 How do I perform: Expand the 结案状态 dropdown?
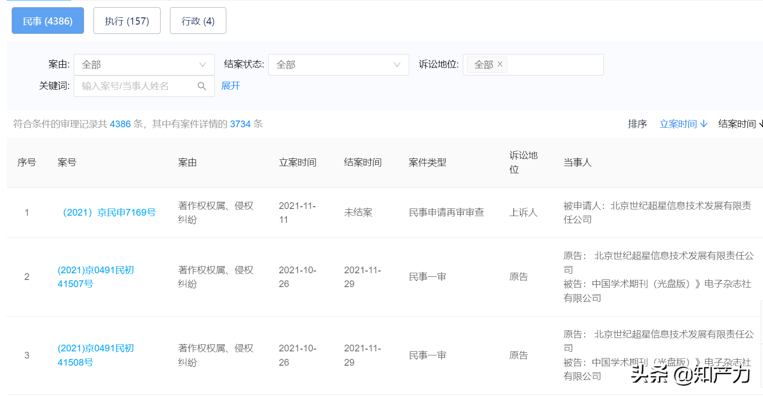point(339,65)
